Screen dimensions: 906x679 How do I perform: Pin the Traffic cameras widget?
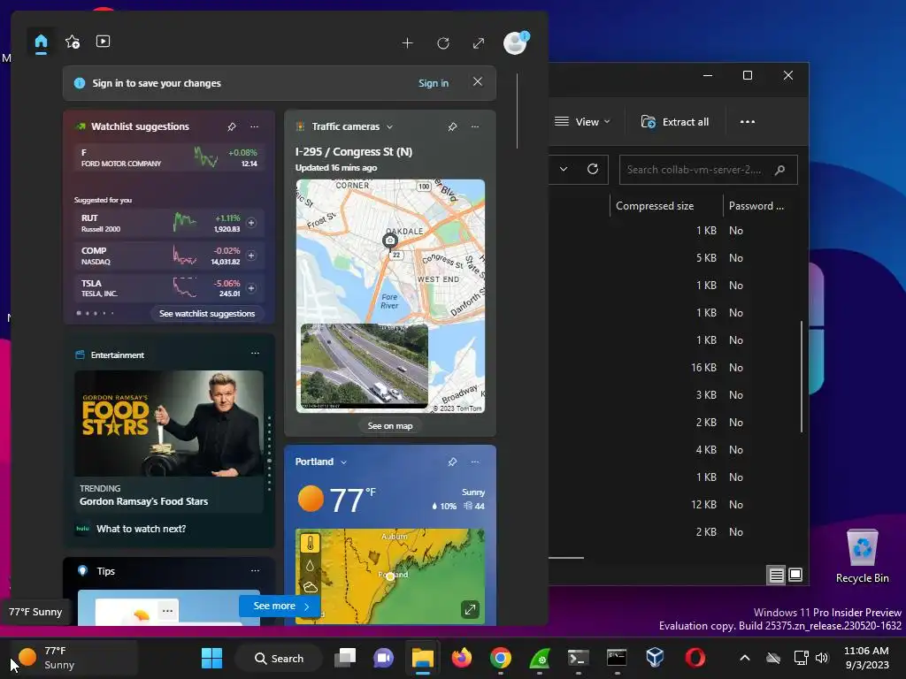(452, 126)
